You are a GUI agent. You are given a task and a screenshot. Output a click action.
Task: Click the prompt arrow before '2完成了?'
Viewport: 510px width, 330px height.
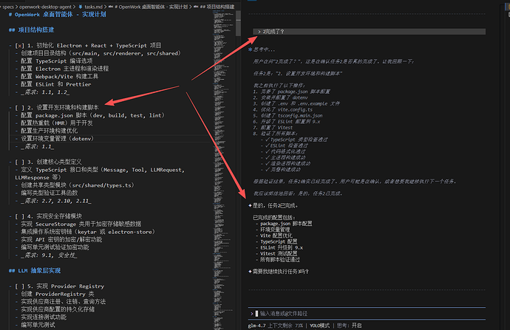[x=259, y=32]
